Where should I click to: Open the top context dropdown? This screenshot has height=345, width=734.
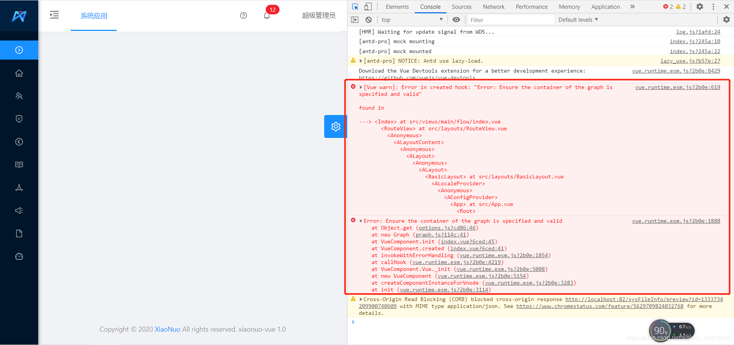coord(412,19)
